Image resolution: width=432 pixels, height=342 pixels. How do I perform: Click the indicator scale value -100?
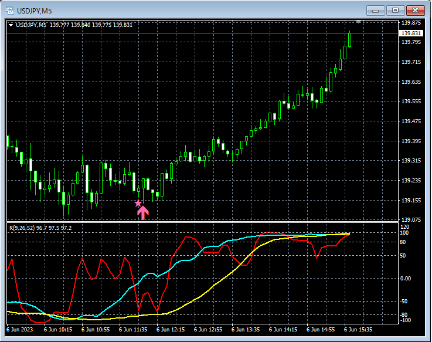point(406,320)
